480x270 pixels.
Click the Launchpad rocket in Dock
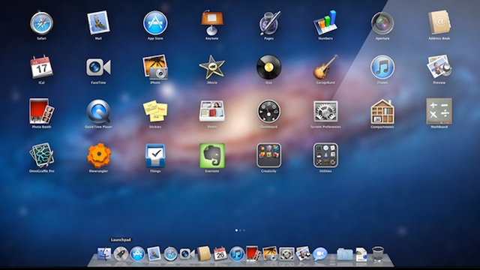tap(121, 253)
